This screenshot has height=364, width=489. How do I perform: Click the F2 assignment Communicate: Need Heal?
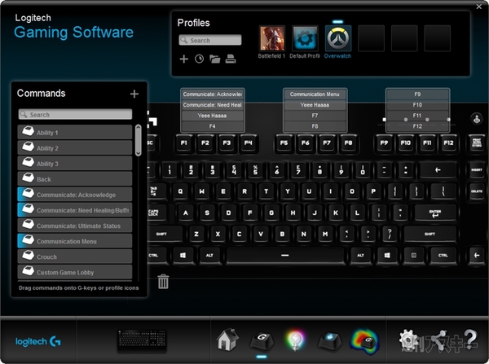213,105
